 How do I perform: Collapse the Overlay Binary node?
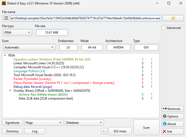pos(10,90)
